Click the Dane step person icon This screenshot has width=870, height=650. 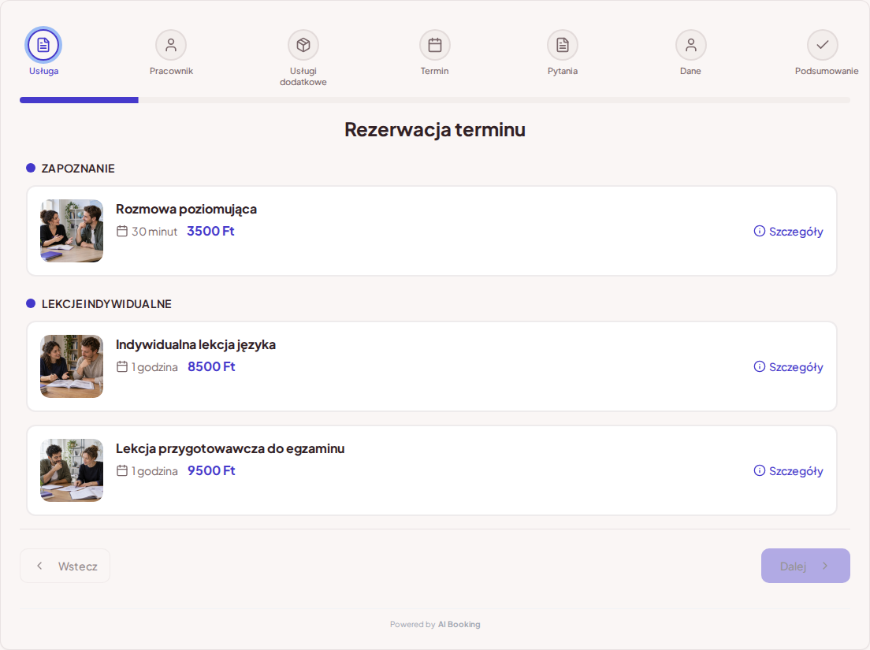691,45
